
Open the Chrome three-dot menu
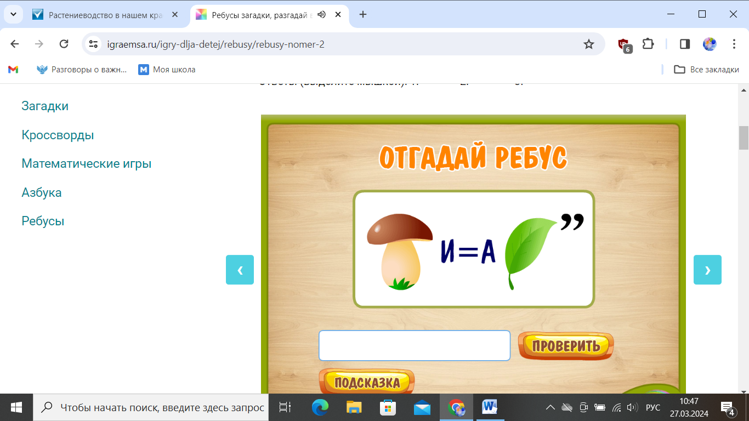tap(734, 44)
